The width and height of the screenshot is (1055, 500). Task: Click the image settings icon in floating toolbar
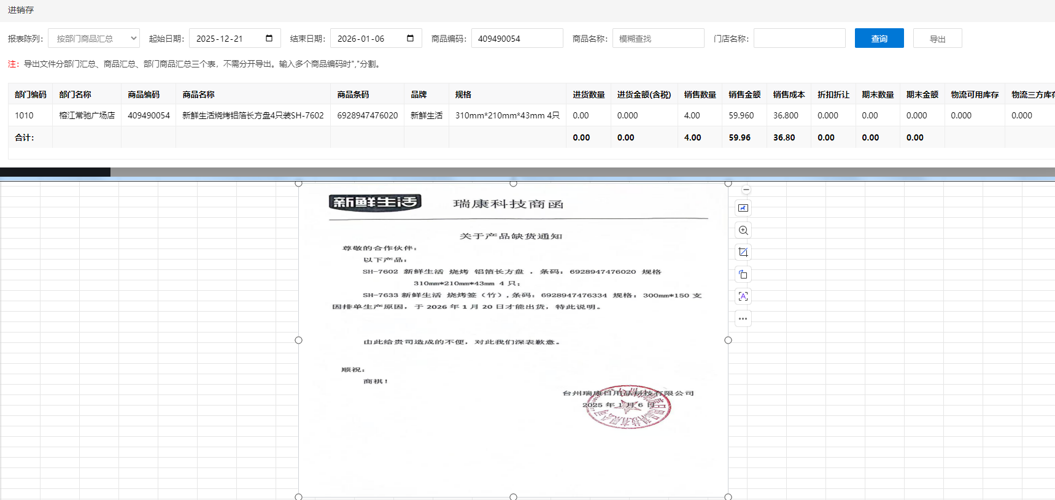(x=743, y=208)
